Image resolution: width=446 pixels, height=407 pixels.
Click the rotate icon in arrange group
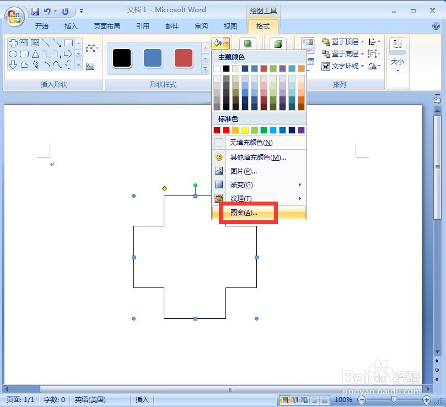click(x=372, y=66)
